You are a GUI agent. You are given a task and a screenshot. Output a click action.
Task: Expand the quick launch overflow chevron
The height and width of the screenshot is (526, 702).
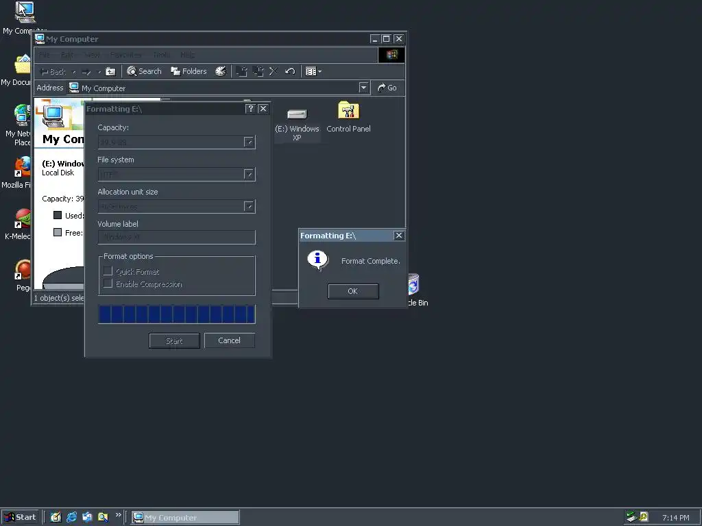point(118,515)
